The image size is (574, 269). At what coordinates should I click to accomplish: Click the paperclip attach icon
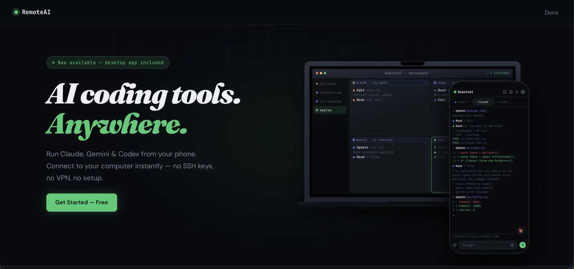(455, 245)
